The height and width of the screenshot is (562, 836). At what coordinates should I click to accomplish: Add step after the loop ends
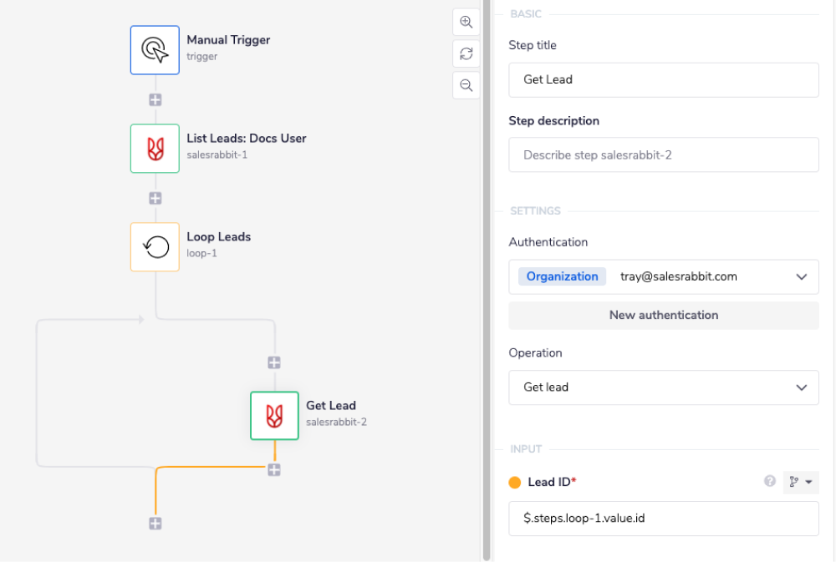click(x=155, y=524)
